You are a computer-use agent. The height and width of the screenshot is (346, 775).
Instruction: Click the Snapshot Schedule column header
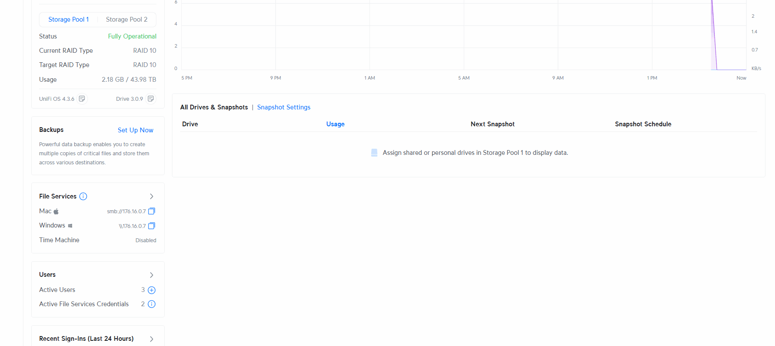643,124
